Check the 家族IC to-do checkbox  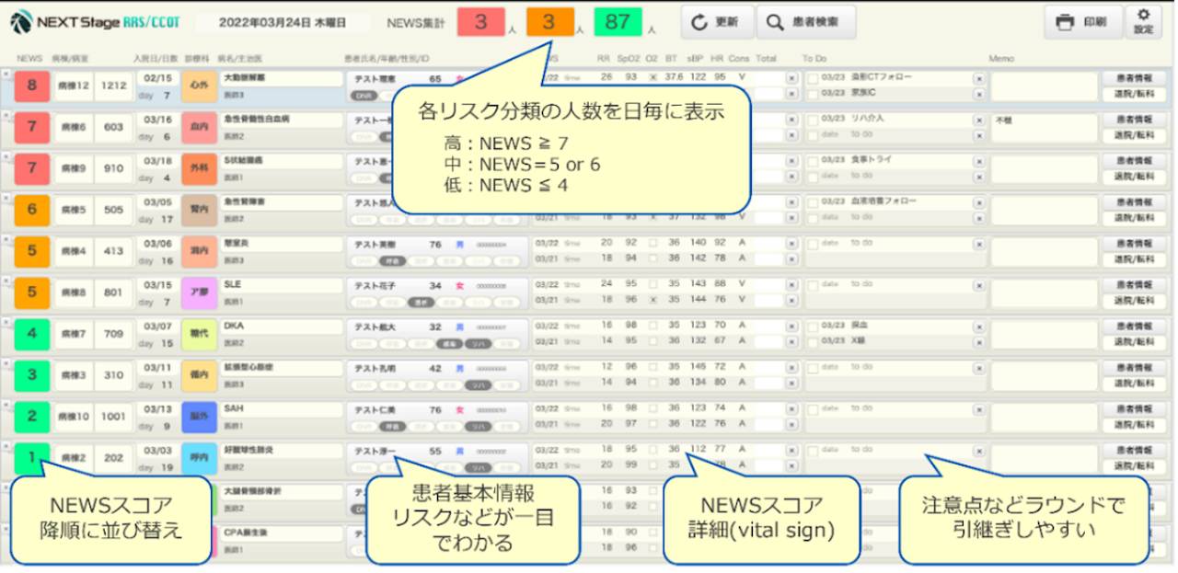point(812,93)
